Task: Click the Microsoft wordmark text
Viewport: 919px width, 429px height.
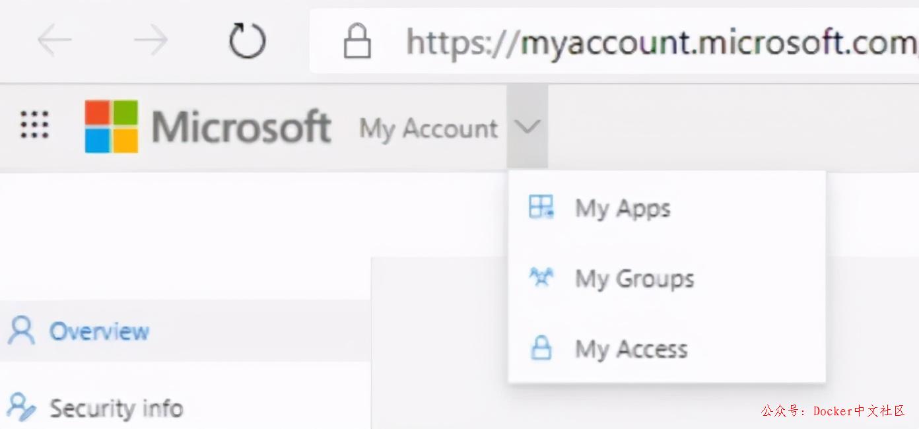Action: point(241,127)
